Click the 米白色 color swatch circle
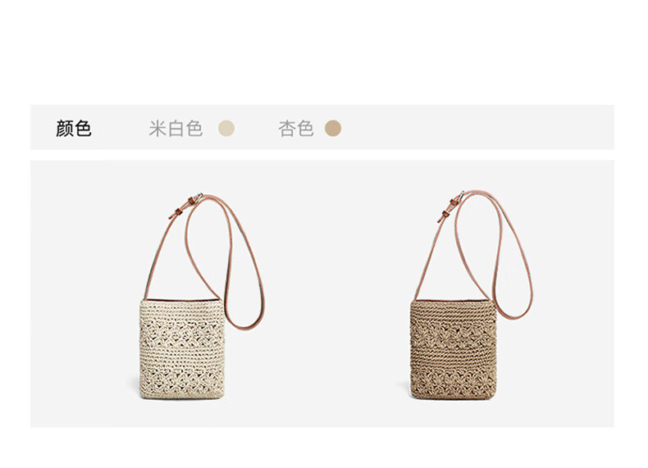Screen dimensions: 648x468 click(x=226, y=128)
